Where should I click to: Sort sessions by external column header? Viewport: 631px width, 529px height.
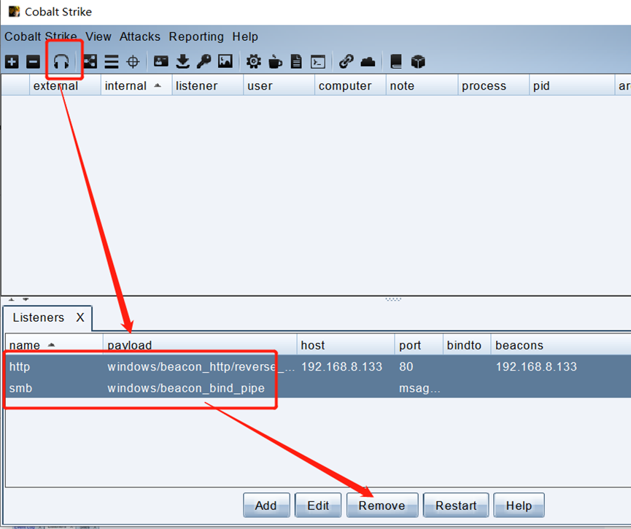click(x=65, y=85)
